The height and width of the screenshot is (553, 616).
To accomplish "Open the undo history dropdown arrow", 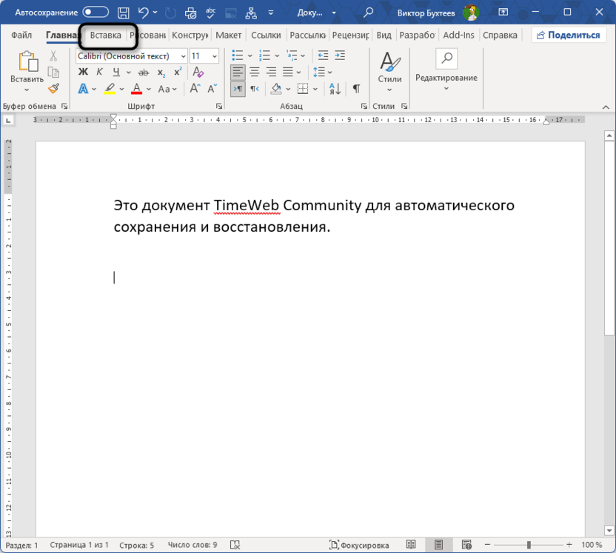I will (x=155, y=13).
